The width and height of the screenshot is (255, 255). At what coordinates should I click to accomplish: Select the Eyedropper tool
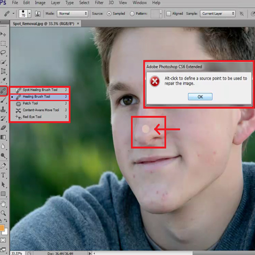[x=3, y=81]
